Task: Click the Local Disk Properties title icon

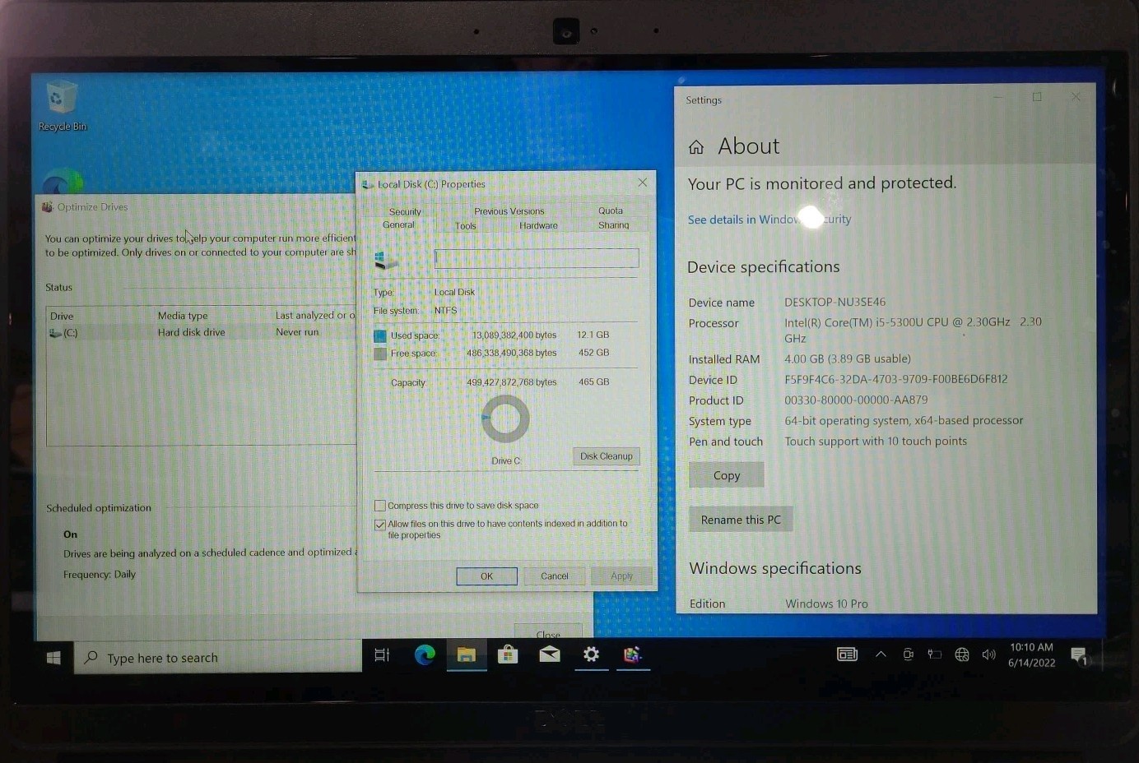Action: coord(368,184)
